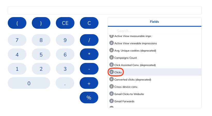Screen dimensions: 212x116
Task: Click the # icon beside Clicks field
Action: [x=111, y=72]
